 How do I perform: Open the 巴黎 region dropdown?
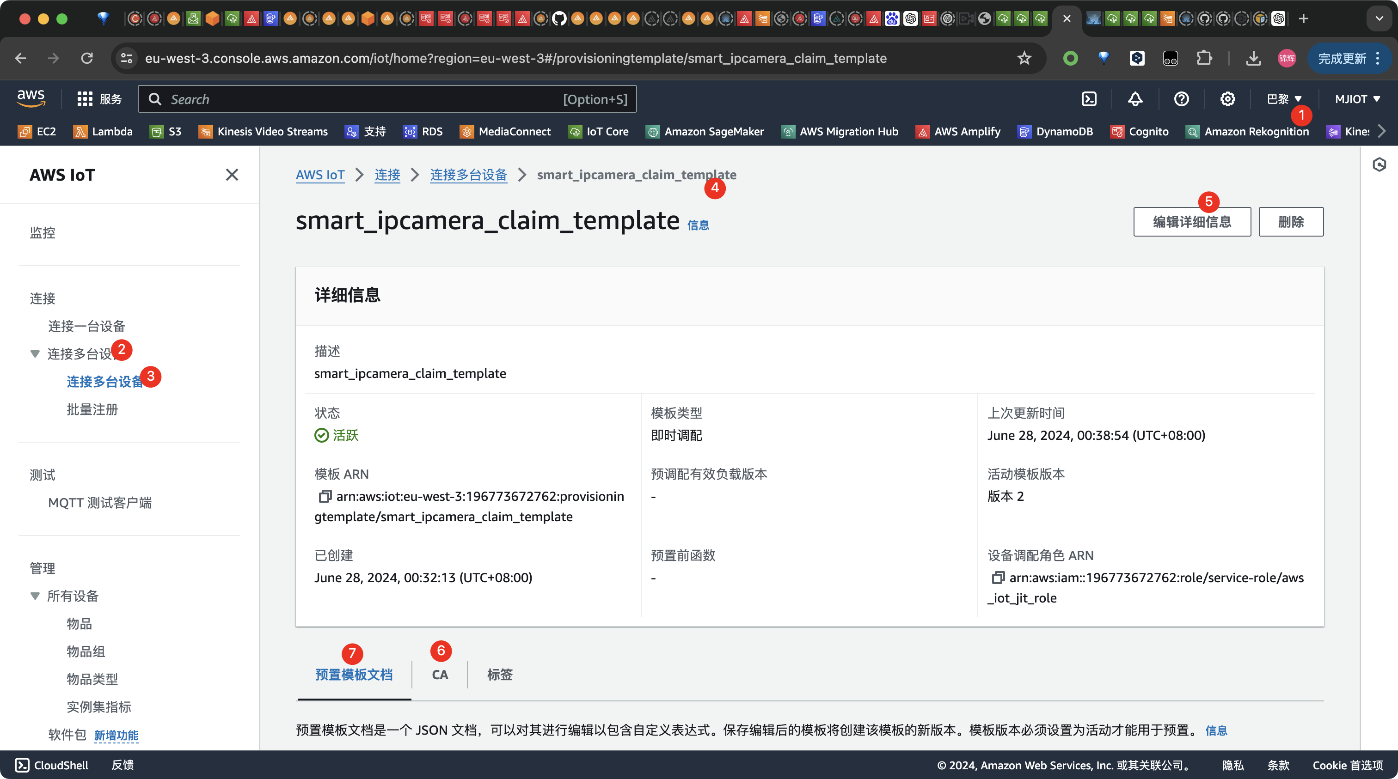[1284, 99]
